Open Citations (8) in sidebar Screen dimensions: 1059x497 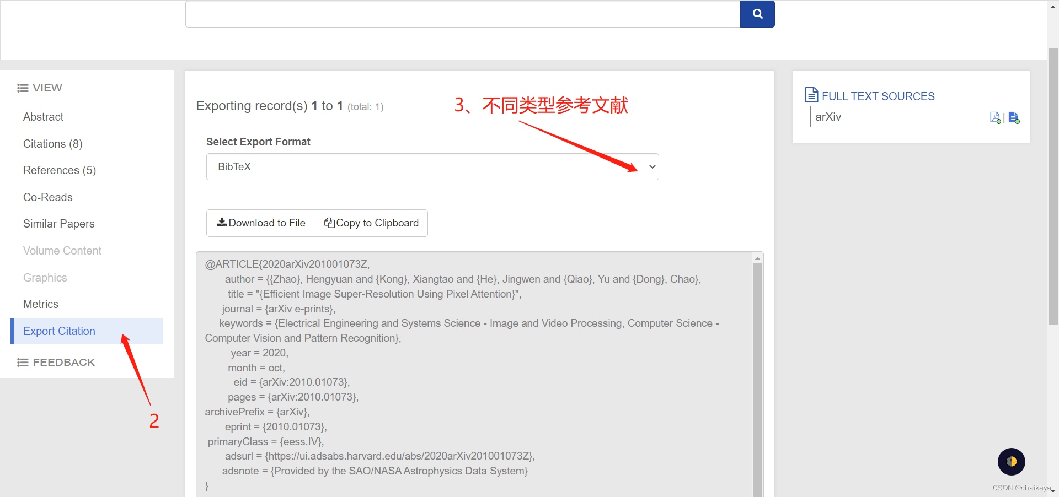tap(53, 144)
